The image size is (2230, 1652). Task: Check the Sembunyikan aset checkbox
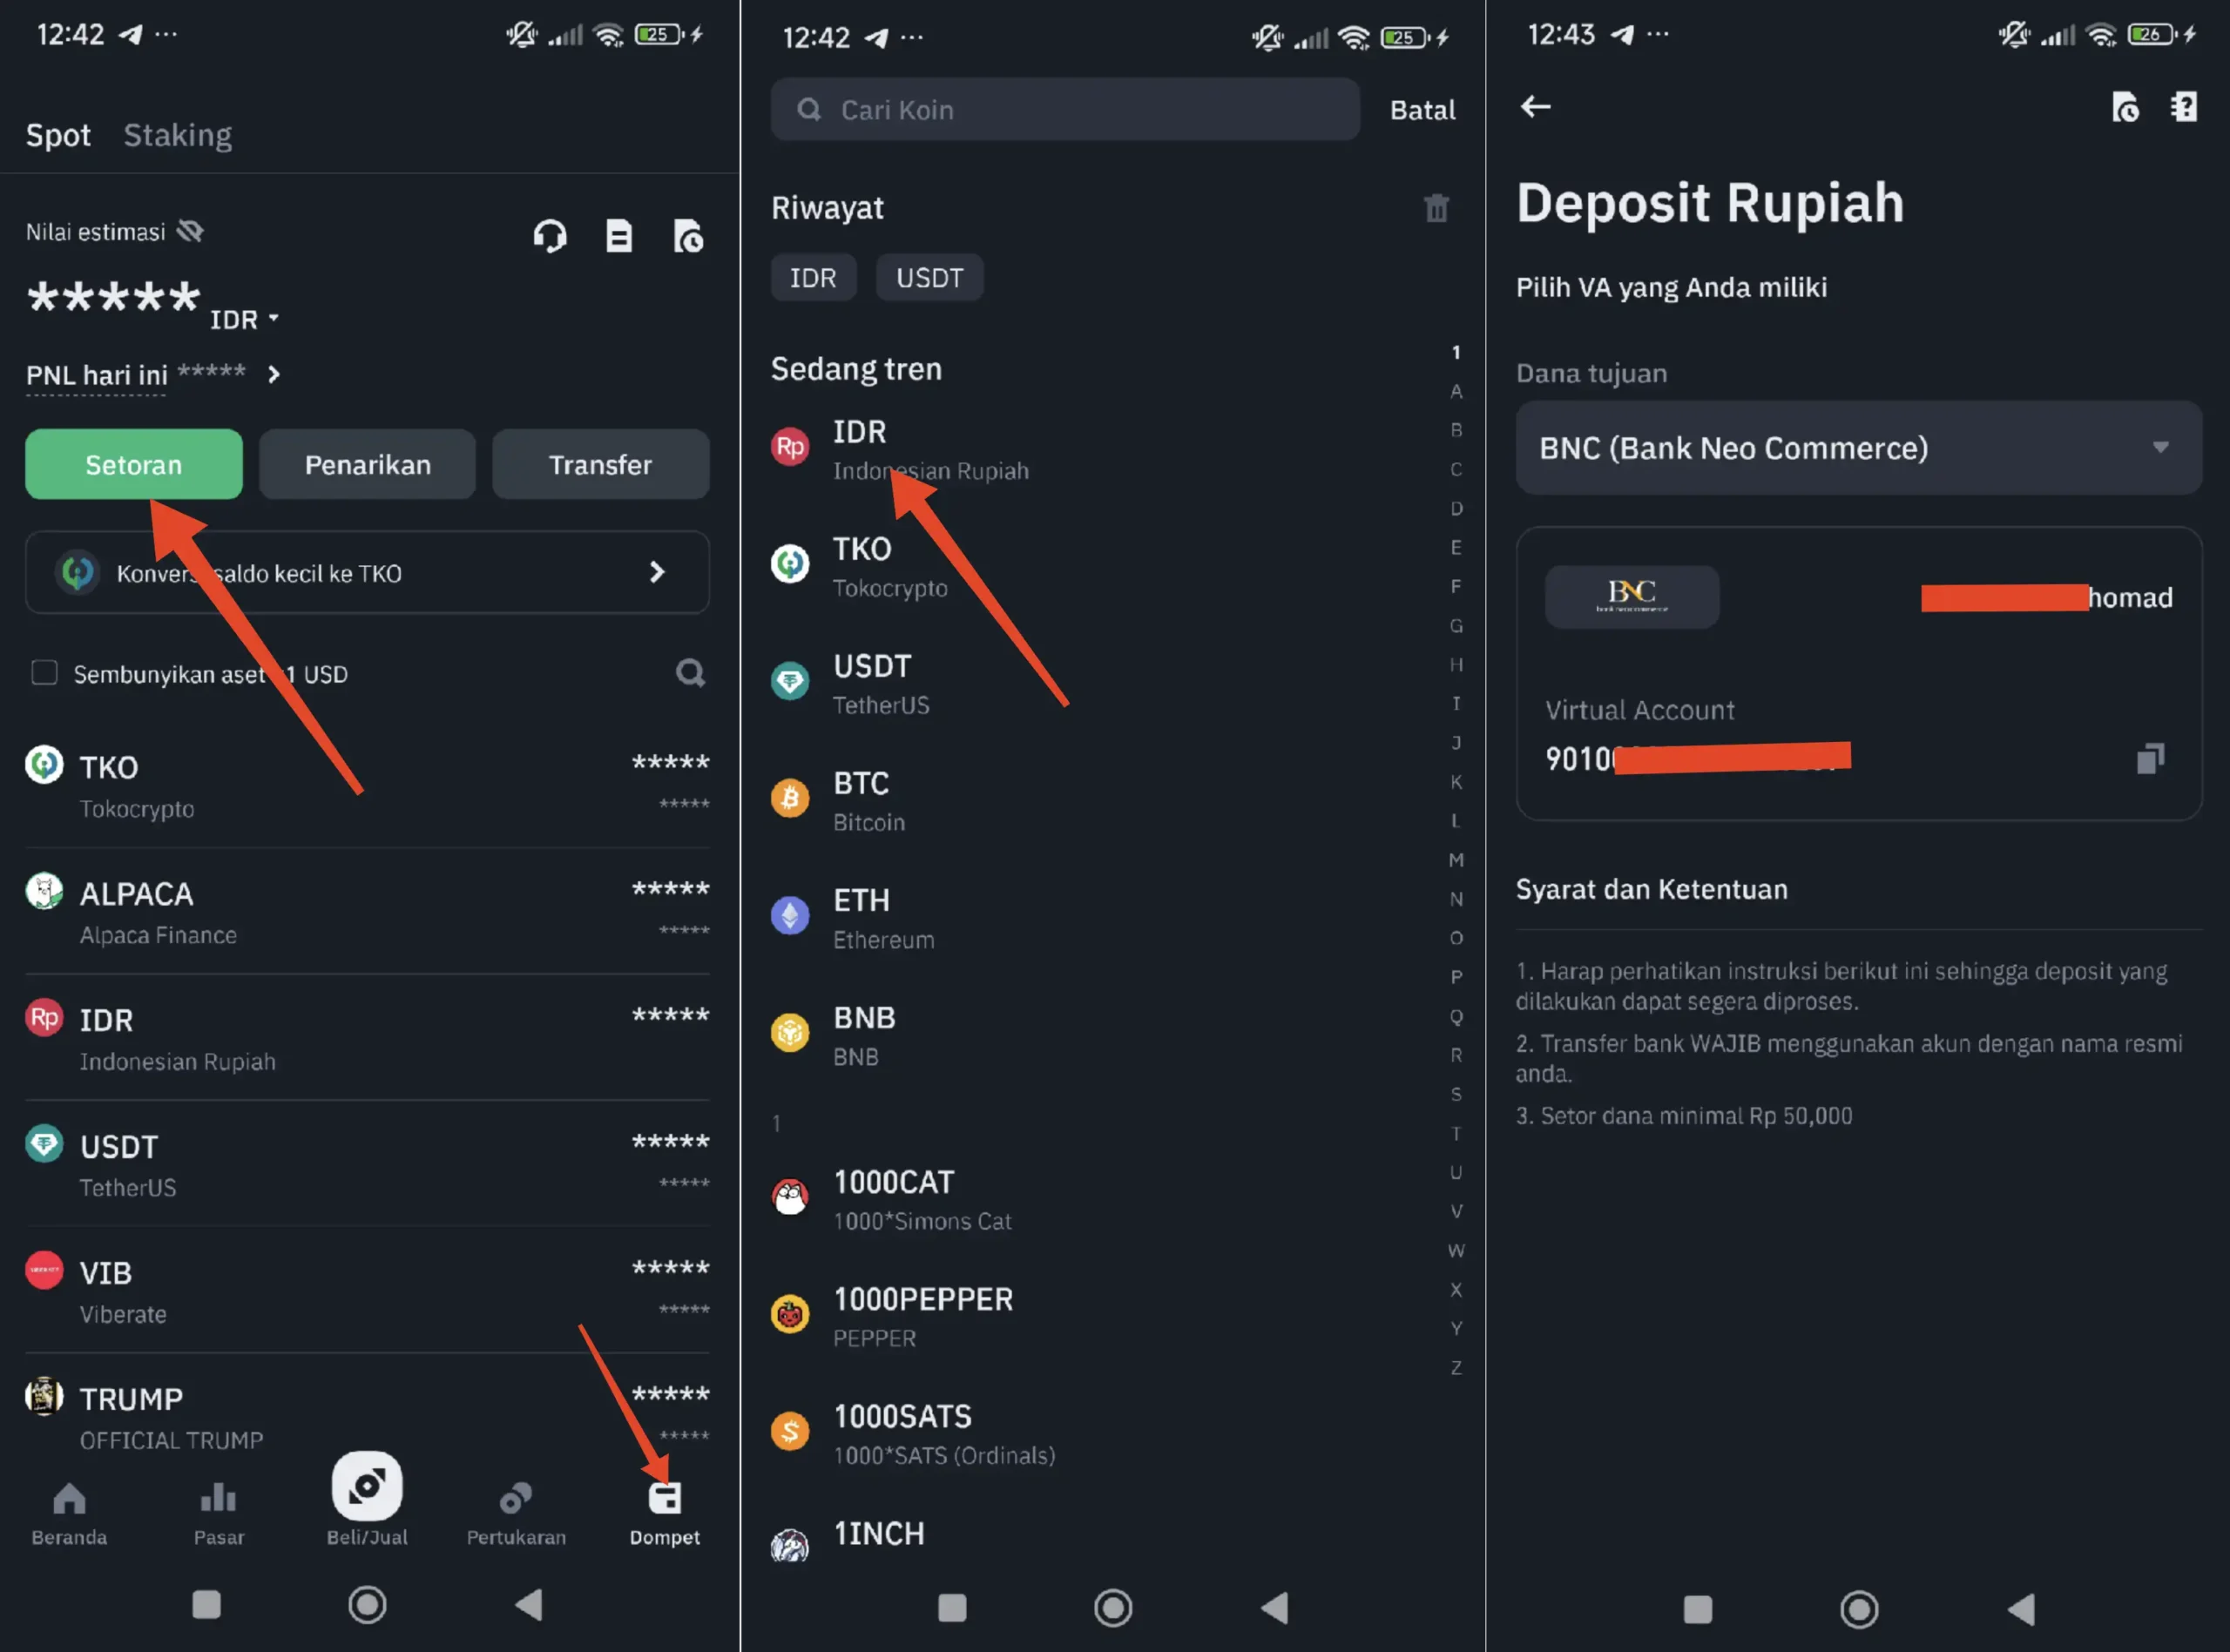(44, 673)
